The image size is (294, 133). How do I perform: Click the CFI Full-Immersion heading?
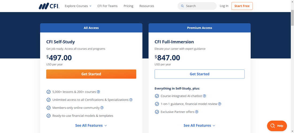(x=174, y=42)
